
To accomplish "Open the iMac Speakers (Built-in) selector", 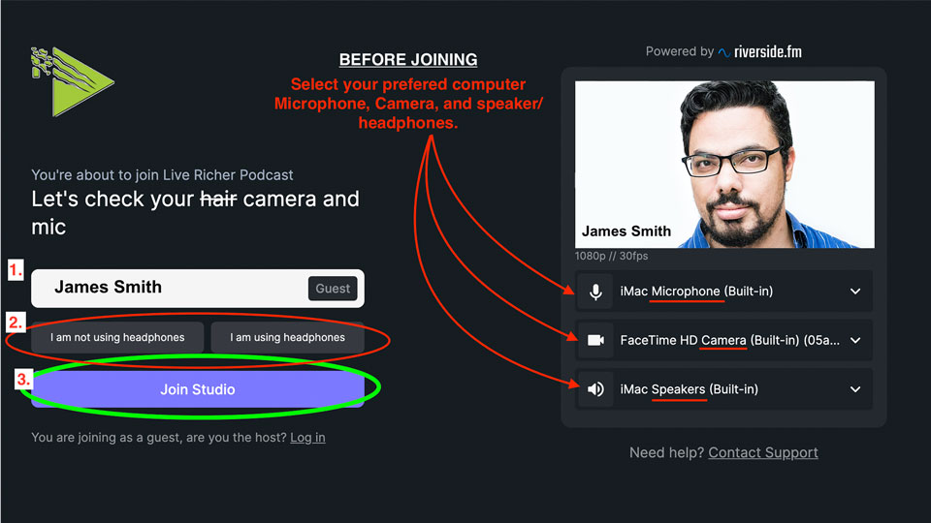I will click(724, 389).
